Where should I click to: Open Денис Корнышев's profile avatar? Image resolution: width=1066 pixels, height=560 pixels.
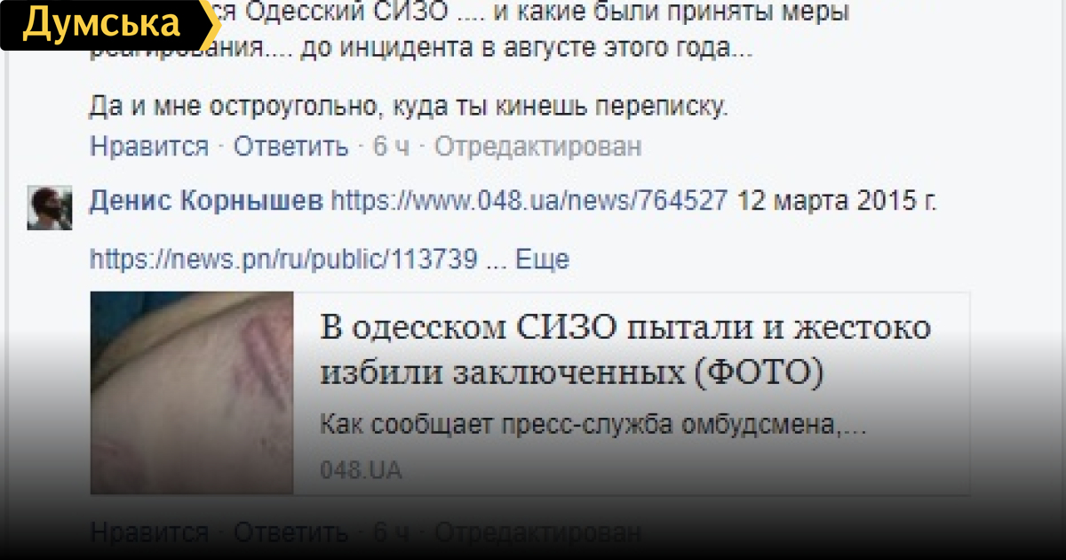coord(50,209)
